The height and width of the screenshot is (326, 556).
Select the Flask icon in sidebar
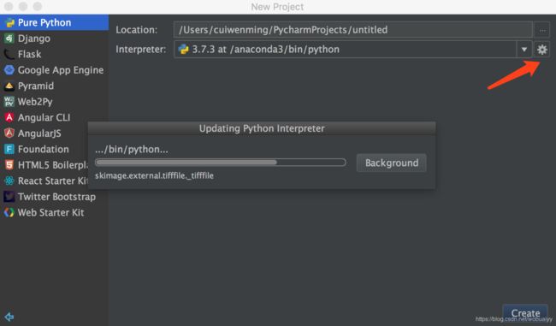point(9,54)
